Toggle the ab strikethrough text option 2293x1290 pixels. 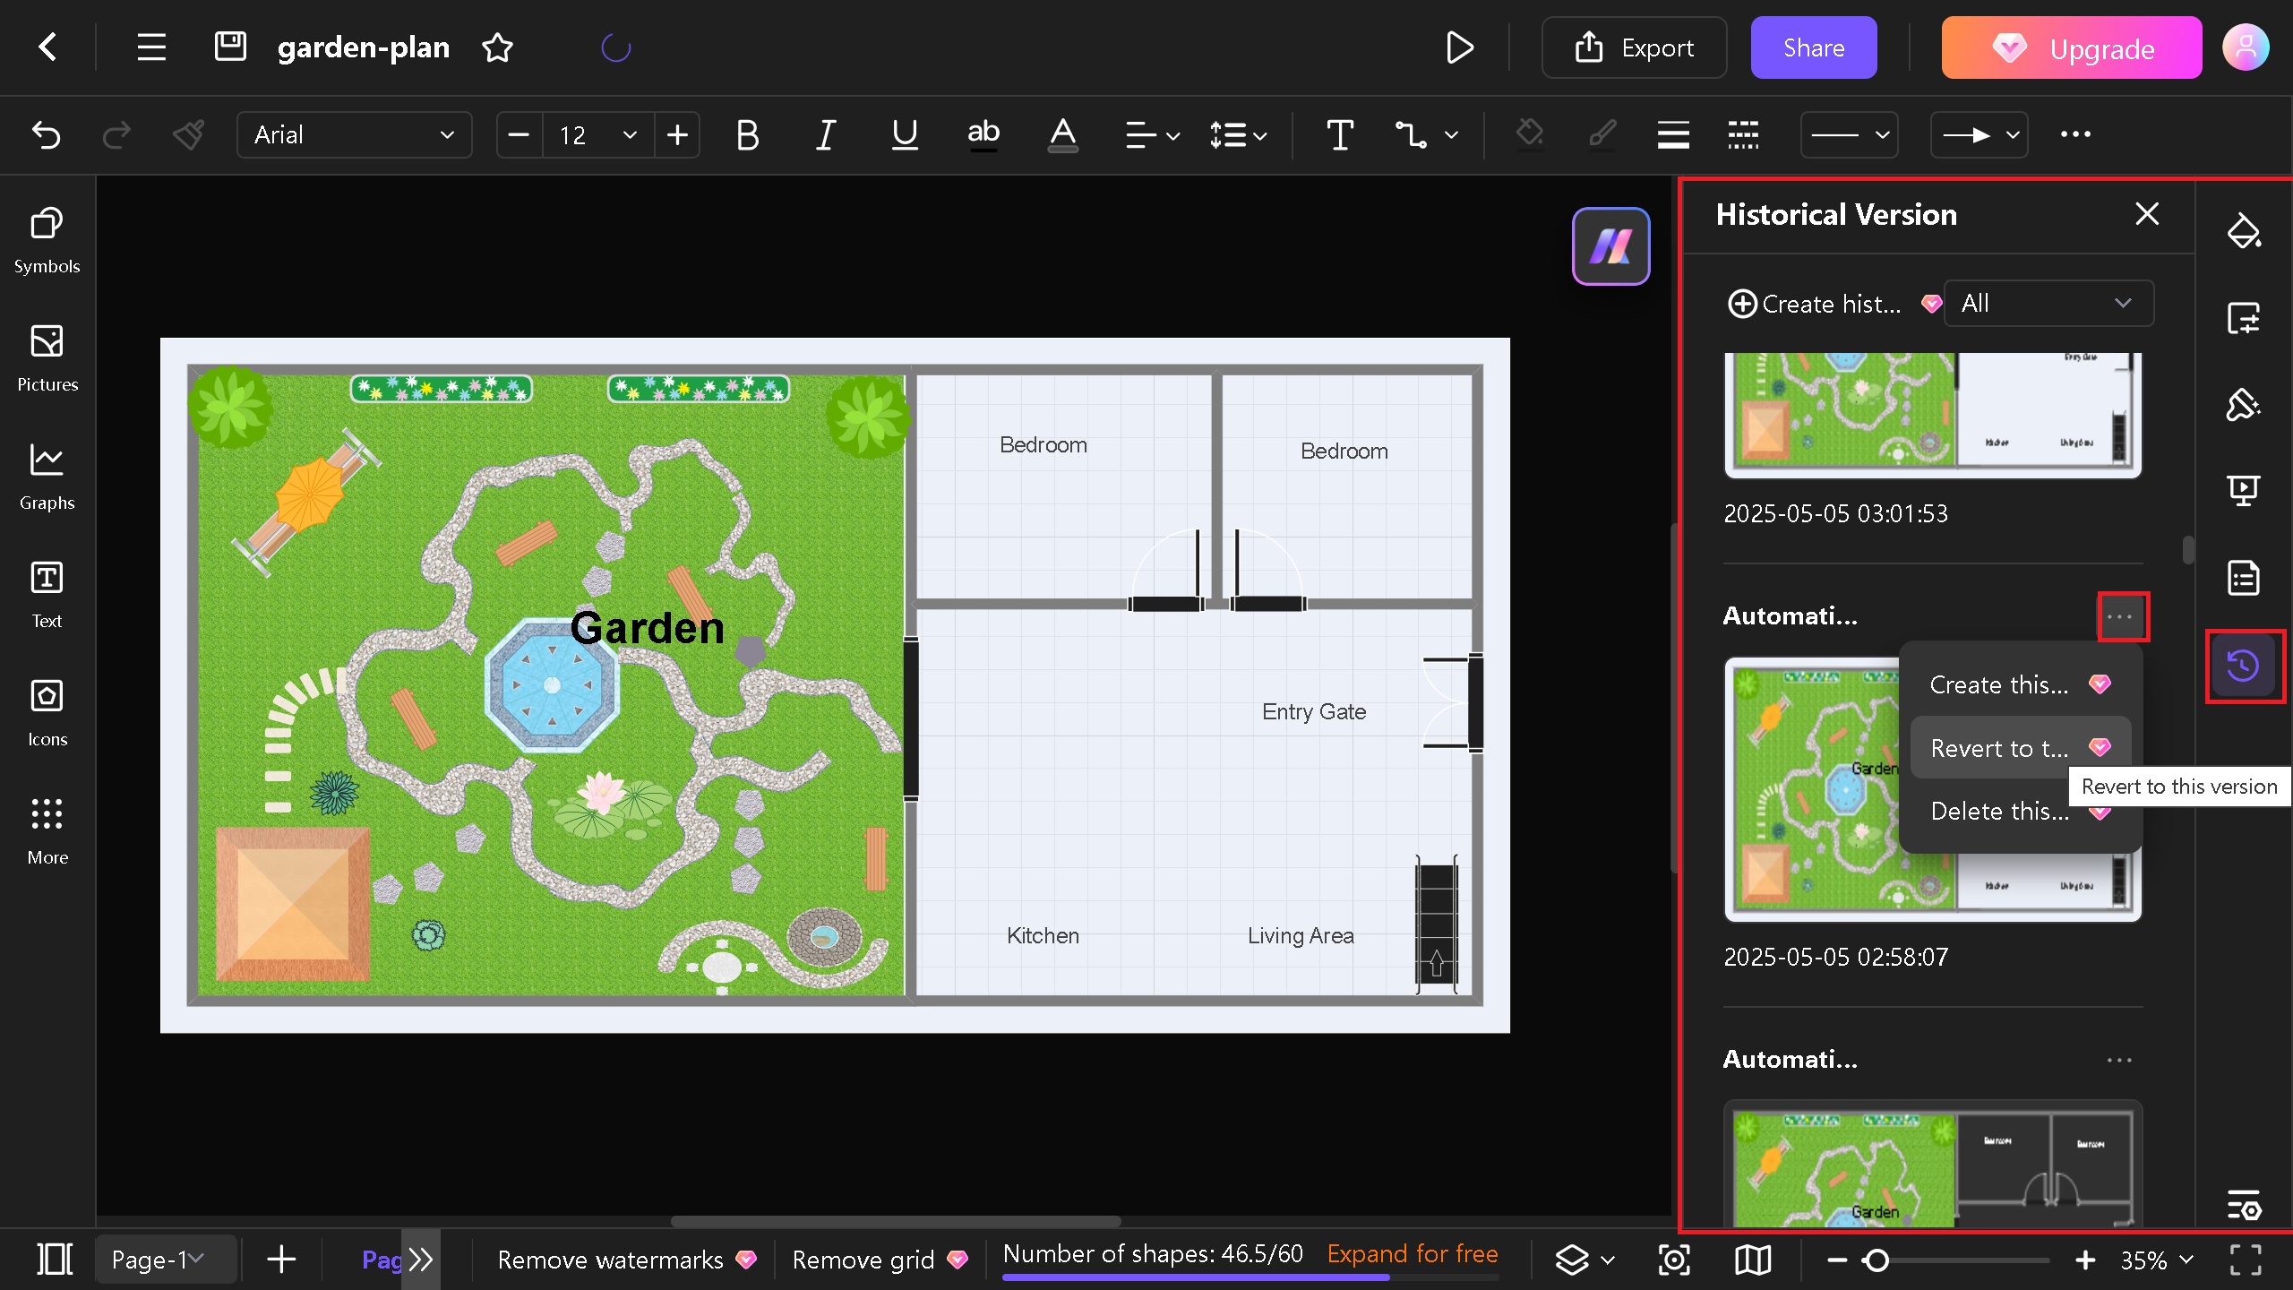[x=983, y=135]
